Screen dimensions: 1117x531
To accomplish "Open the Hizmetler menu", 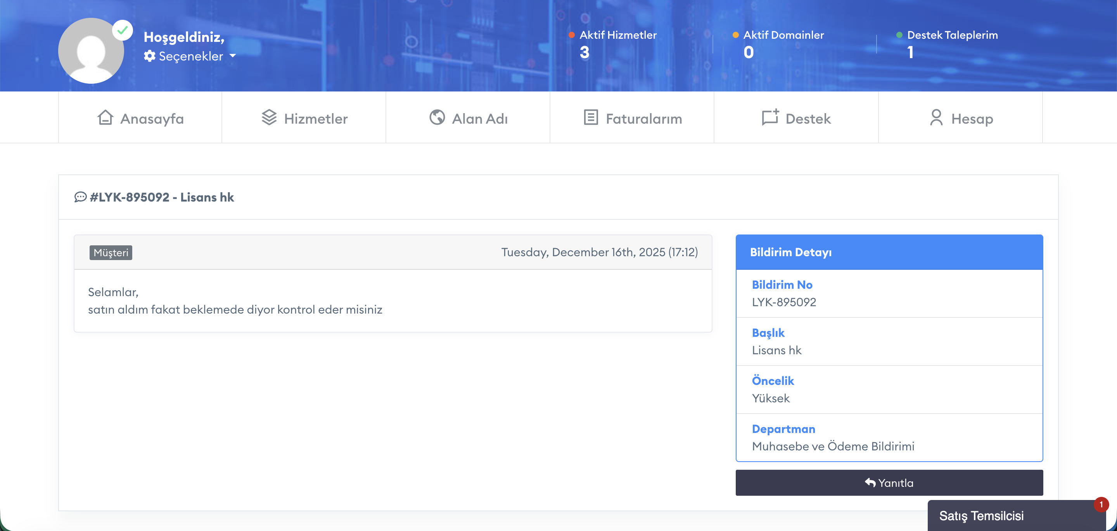I will click(304, 117).
